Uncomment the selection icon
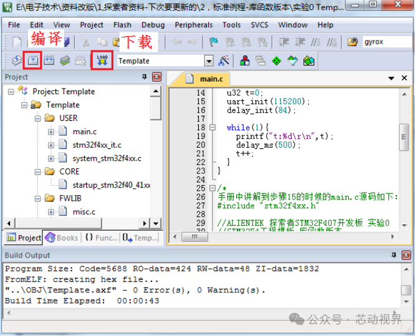The height and width of the screenshot is (336, 415). tap(332, 42)
